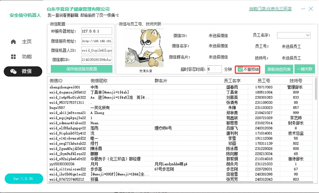Viewport: 319px width, 193px height.
Task: Open the 主页 home icon in sidebar
Action: coord(13,42)
